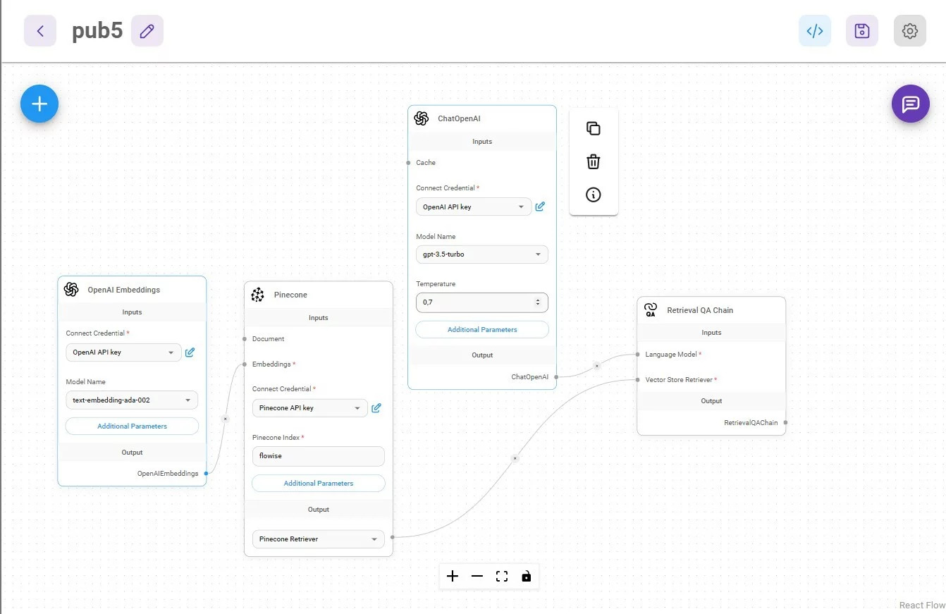This screenshot has height=614, width=946.
Task: Select the OpenAI Embeddings node title
Action: click(x=124, y=290)
